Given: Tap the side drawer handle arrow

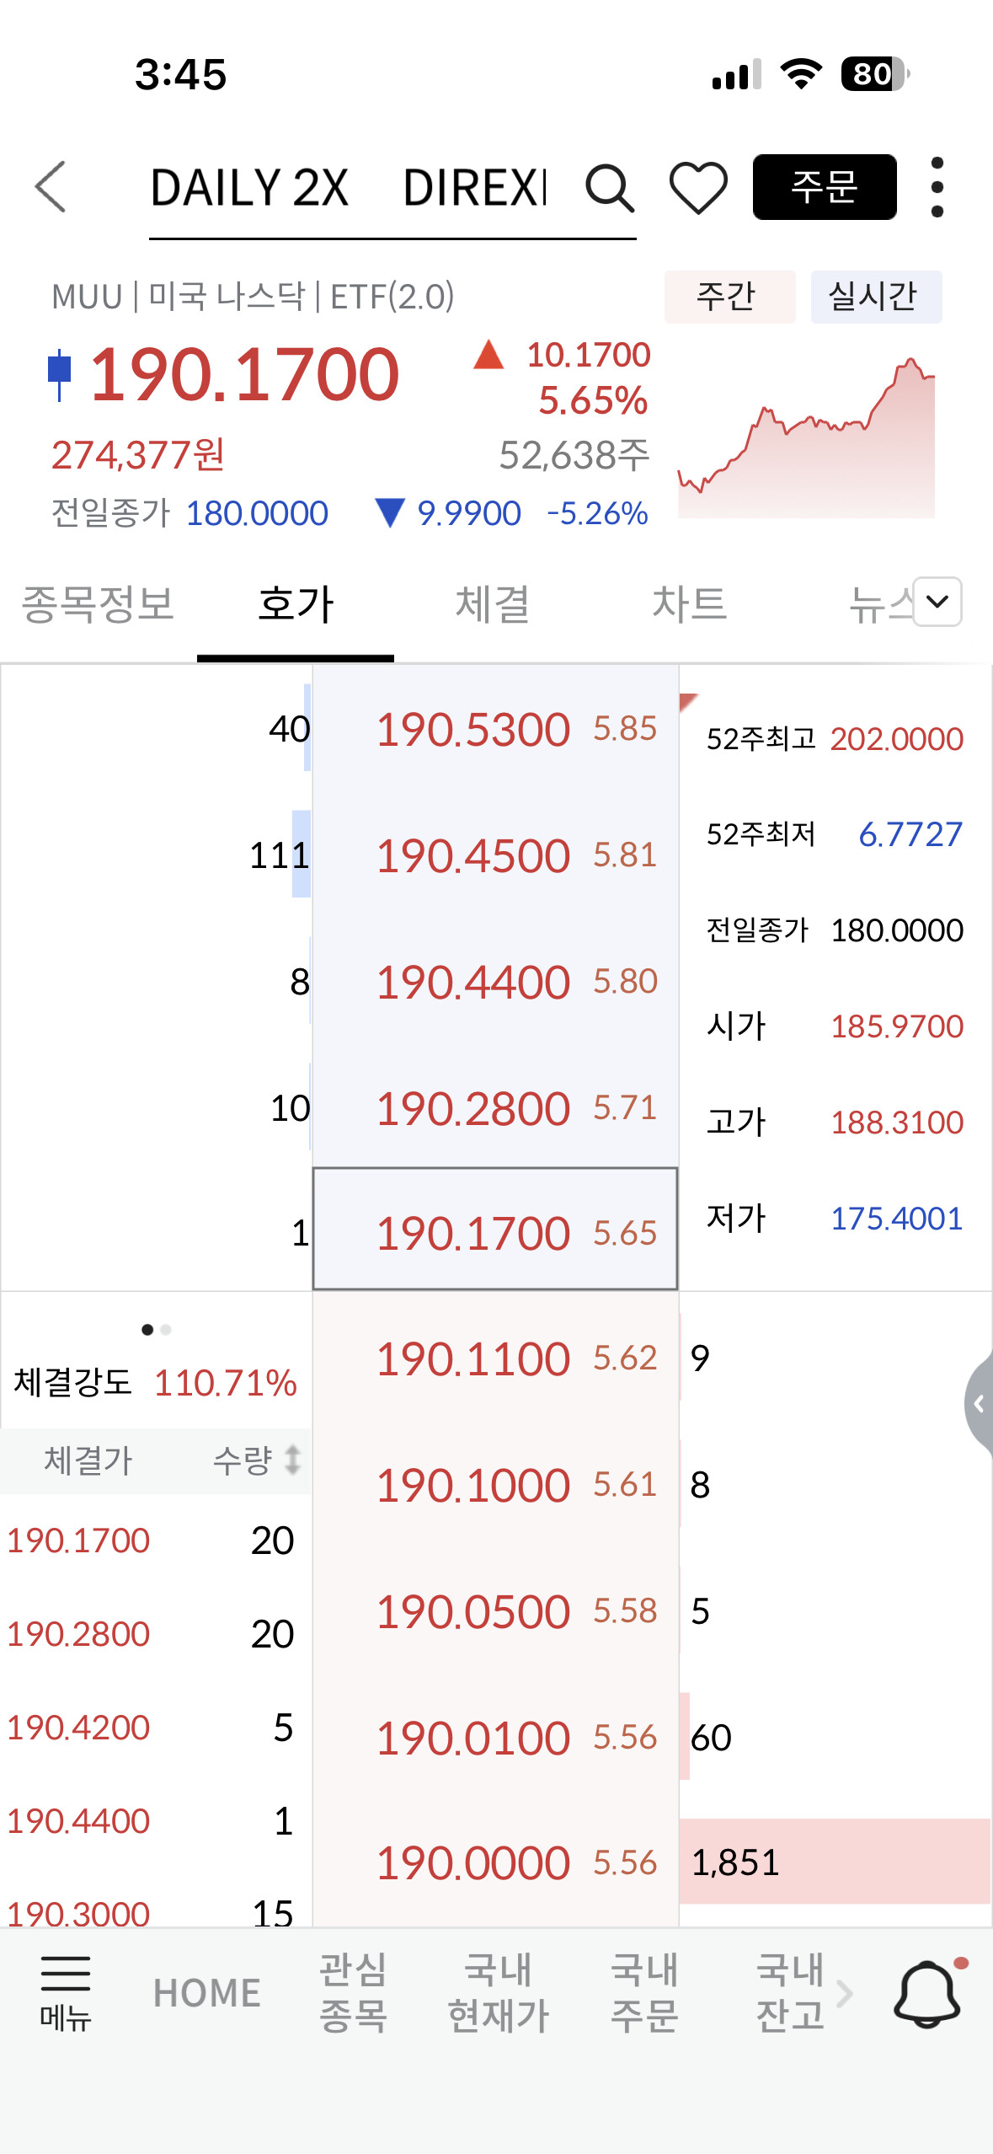Looking at the screenshot, I should [979, 1404].
